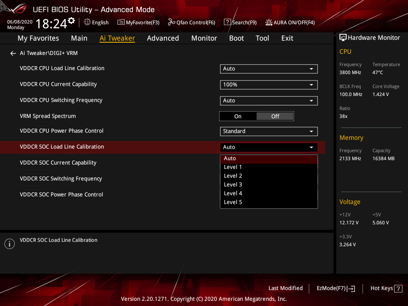
Task: Click the info icon in the help panel
Action: tap(10, 244)
